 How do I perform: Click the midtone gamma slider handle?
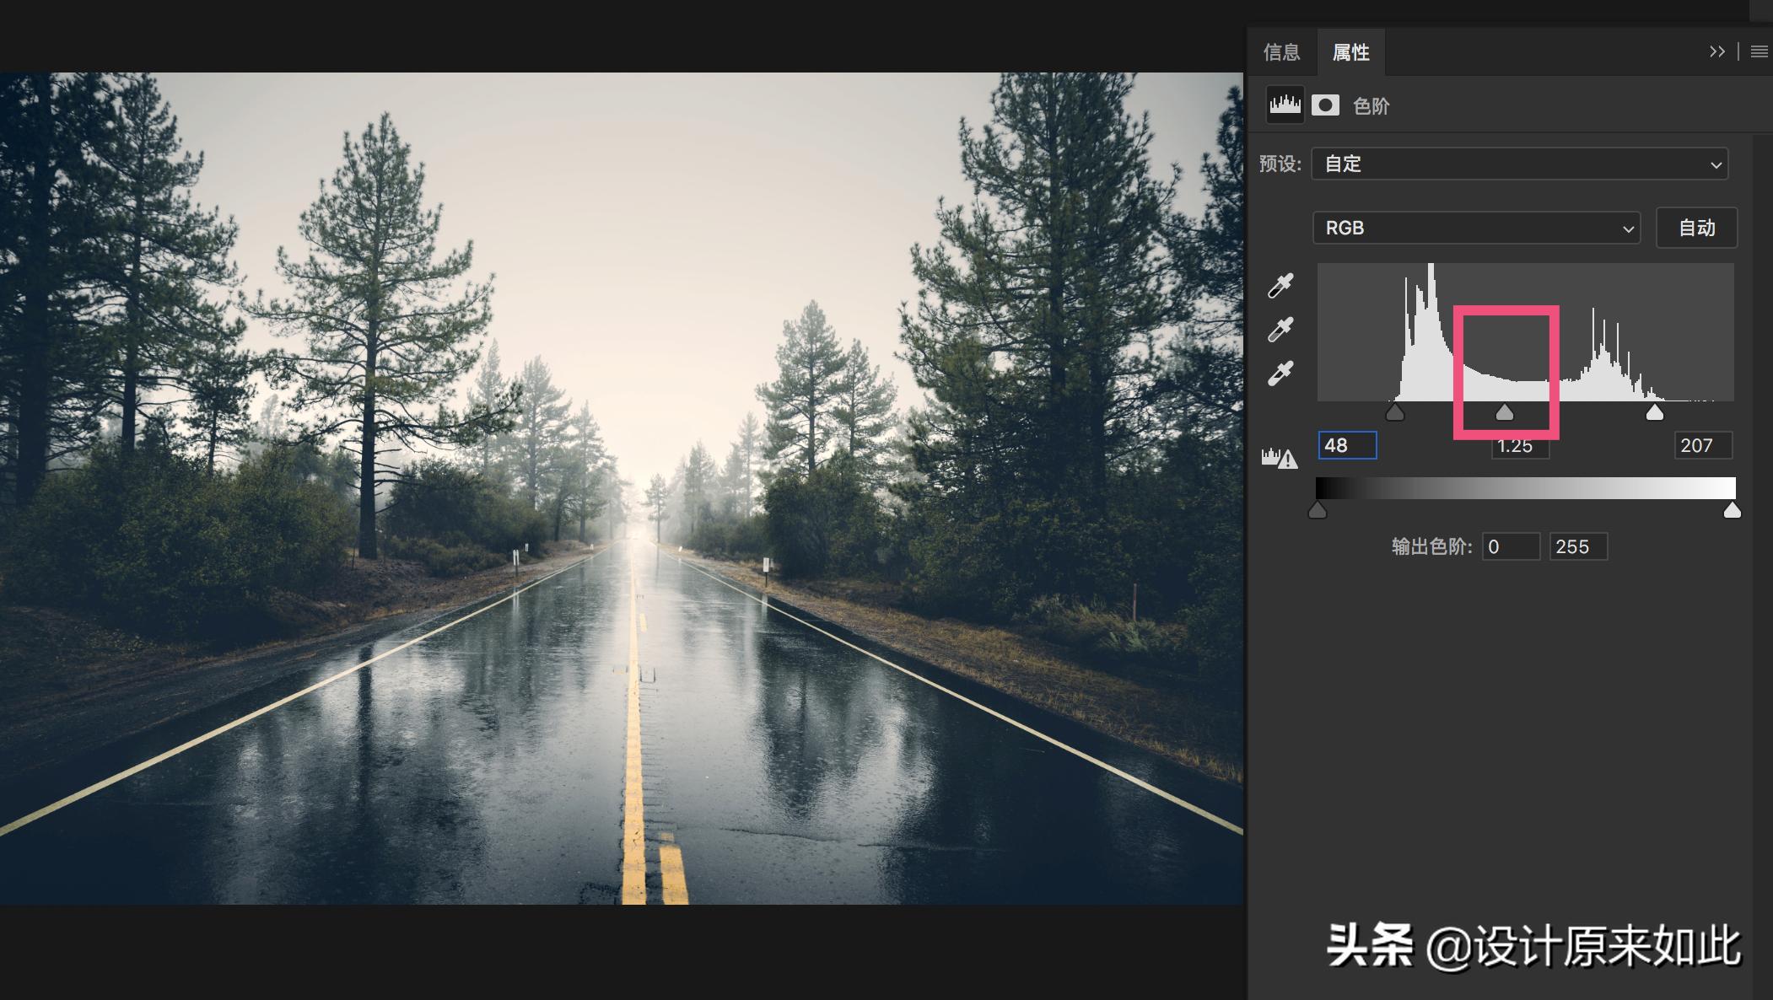[1505, 413]
